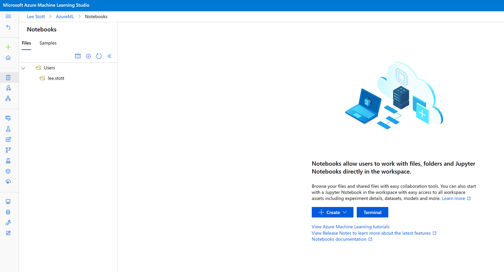Screen dimensions: 504x272
Task: Click the Notebooks breadcrumb text
Action: tap(96, 16)
